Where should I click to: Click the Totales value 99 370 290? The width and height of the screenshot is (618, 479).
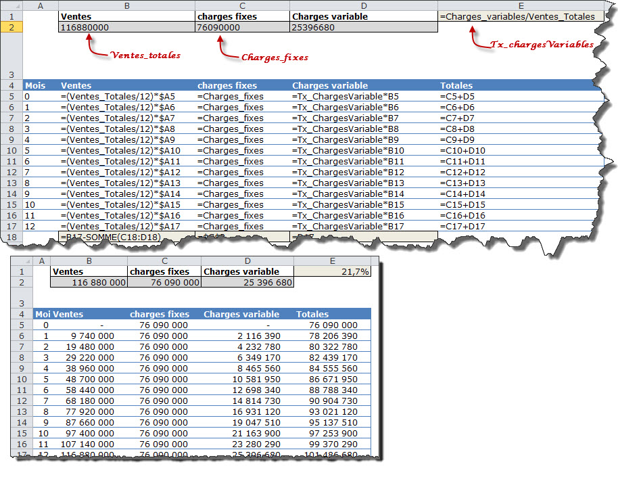click(332, 444)
